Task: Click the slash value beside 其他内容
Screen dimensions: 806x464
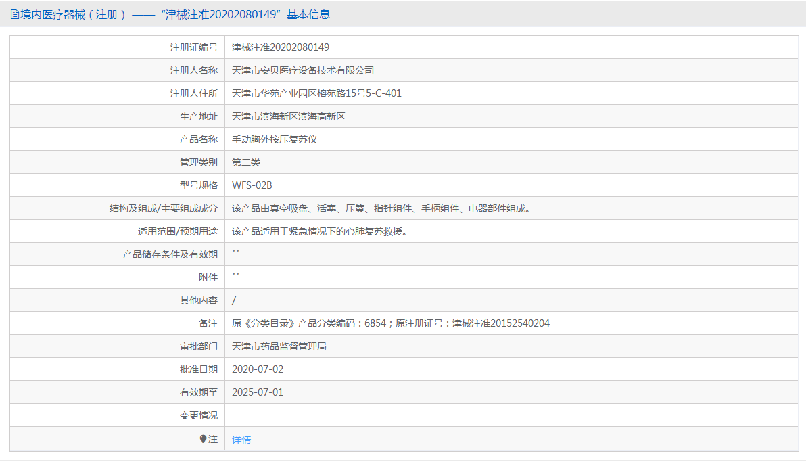Action: [234, 300]
